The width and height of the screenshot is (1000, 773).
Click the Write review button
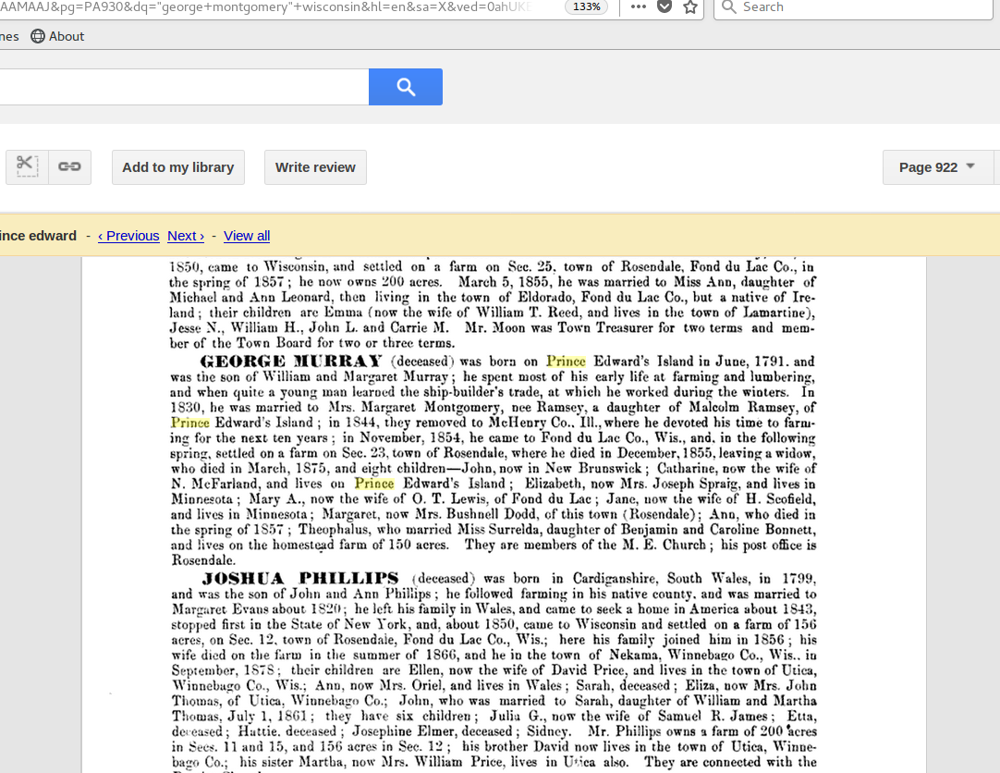point(315,167)
